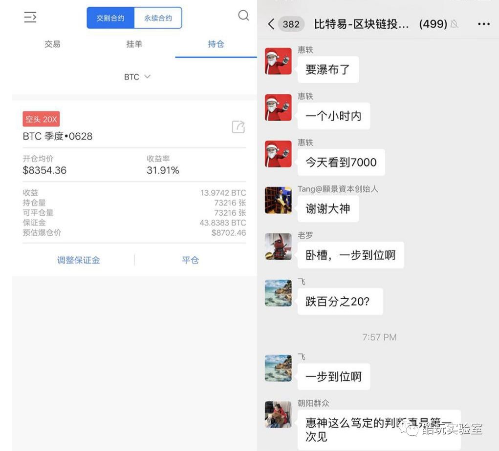Click the 调整保证金 button
Image resolution: width=499 pixels, height=451 pixels.
[x=78, y=260]
